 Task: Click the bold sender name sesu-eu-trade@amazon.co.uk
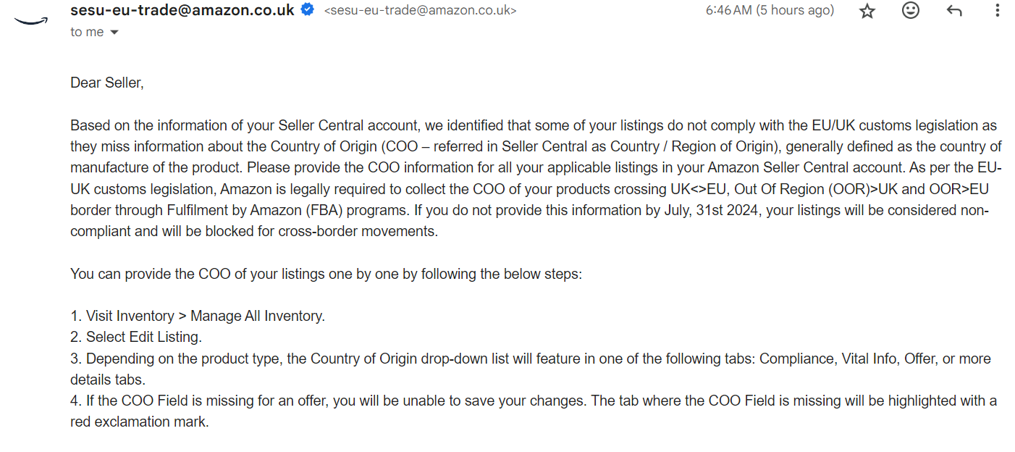(x=182, y=10)
